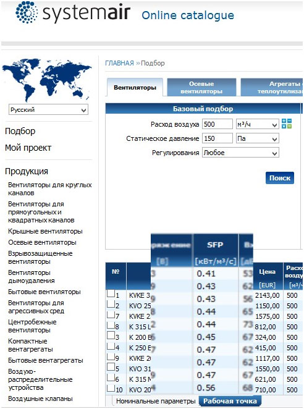The image size is (304, 409).
Task: Mark the checkbox for row 4
Action: tap(111, 346)
